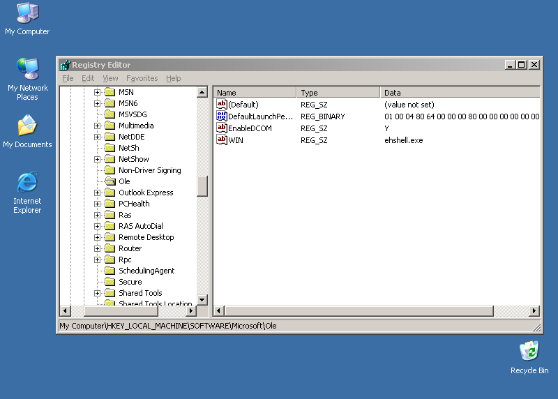Open the View menu
The image size is (558, 399).
(110, 78)
